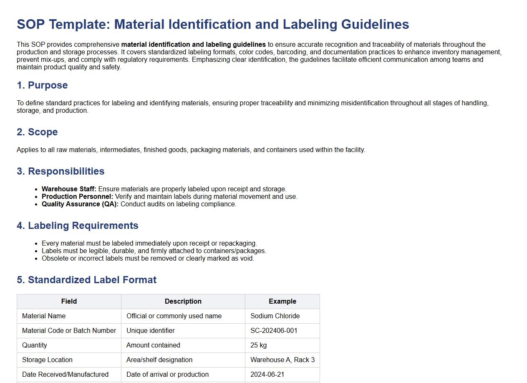Click the "1. Purpose" section heading
527x383 pixels.
[42, 85]
